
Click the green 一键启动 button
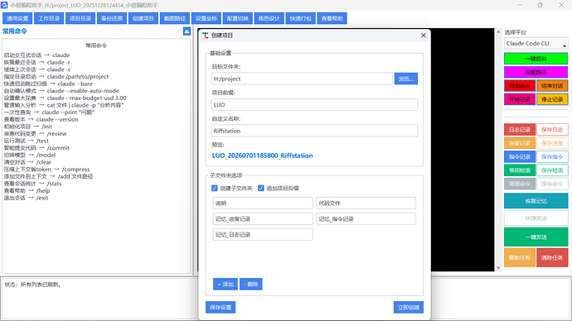pyautogui.click(x=536, y=59)
